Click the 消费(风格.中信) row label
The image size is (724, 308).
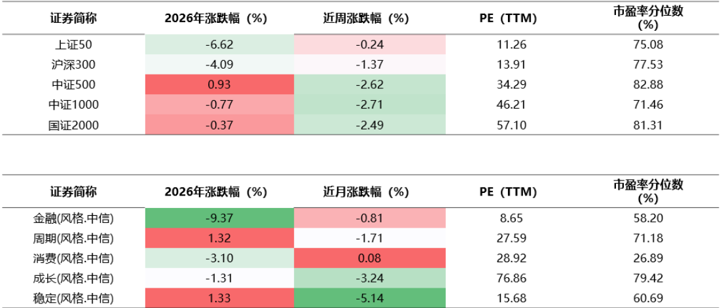click(73, 258)
